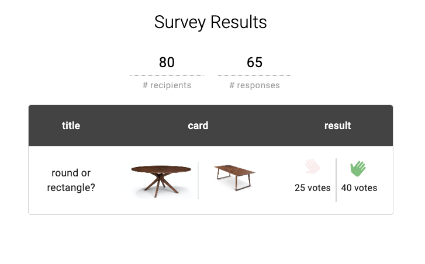Screen dimensions: 425x264
Task: Click the "40 votes" label
Action: (359, 188)
